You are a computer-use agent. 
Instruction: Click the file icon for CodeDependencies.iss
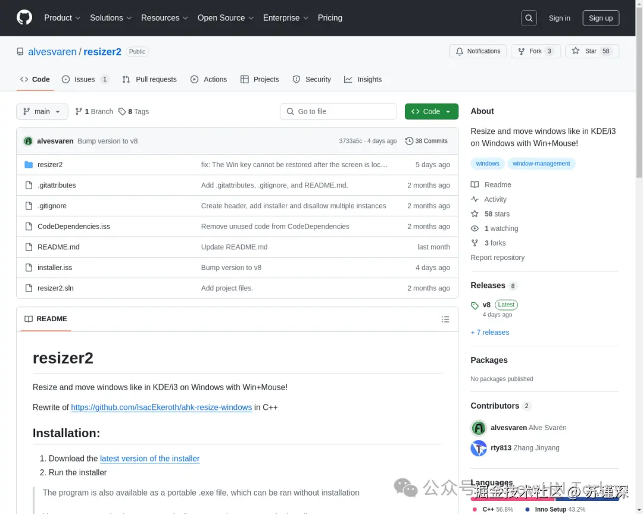click(29, 226)
